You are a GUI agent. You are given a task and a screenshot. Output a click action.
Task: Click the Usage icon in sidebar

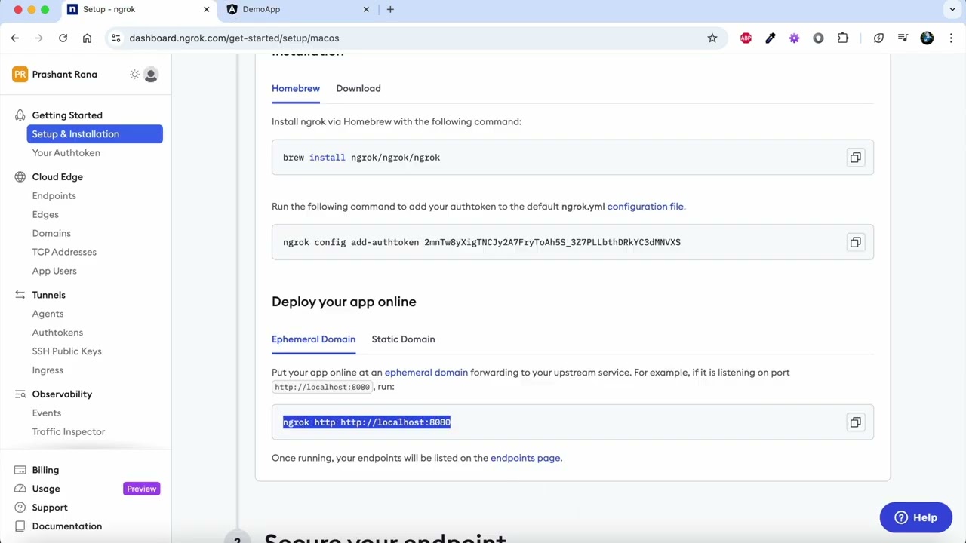[20, 489]
